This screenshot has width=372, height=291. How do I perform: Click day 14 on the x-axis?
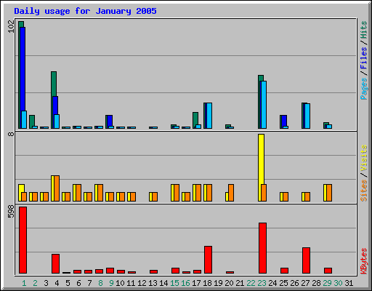(163, 283)
